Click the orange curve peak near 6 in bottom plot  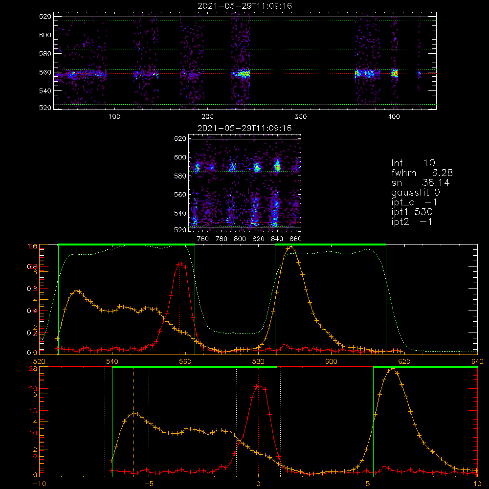click(x=392, y=369)
